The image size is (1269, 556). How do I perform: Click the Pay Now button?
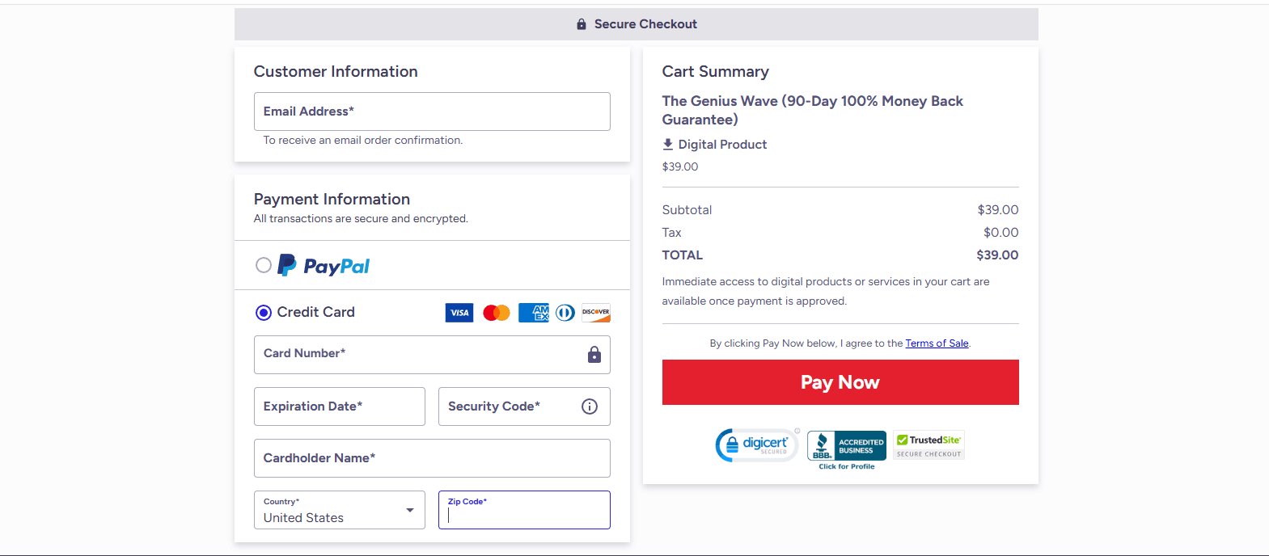click(x=840, y=381)
